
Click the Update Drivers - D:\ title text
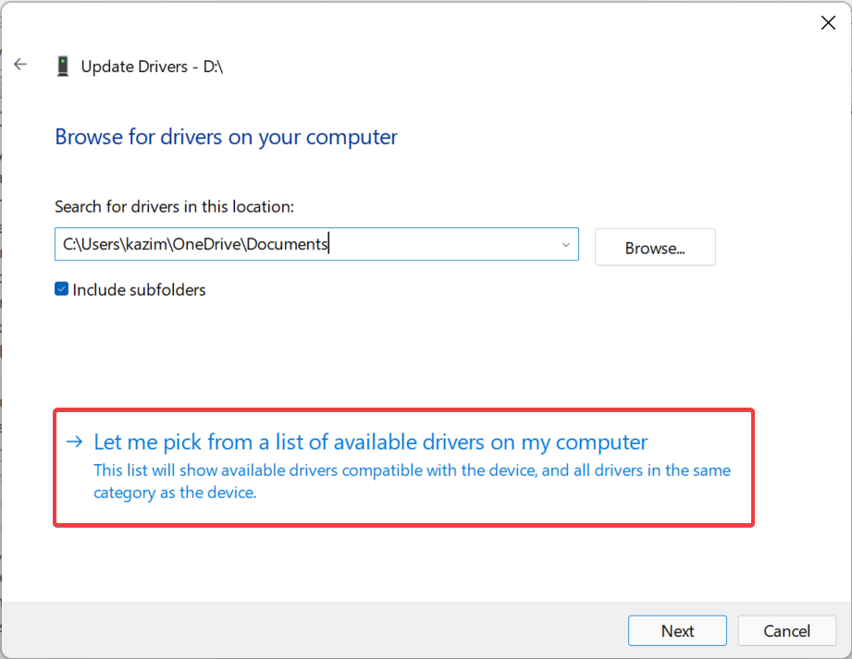click(153, 67)
